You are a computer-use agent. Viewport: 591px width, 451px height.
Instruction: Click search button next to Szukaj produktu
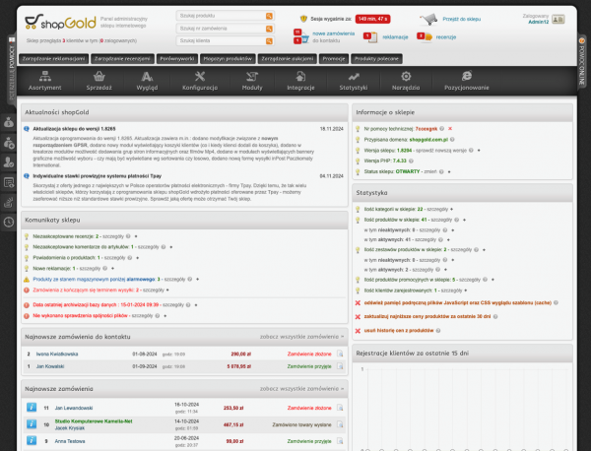[x=268, y=17]
